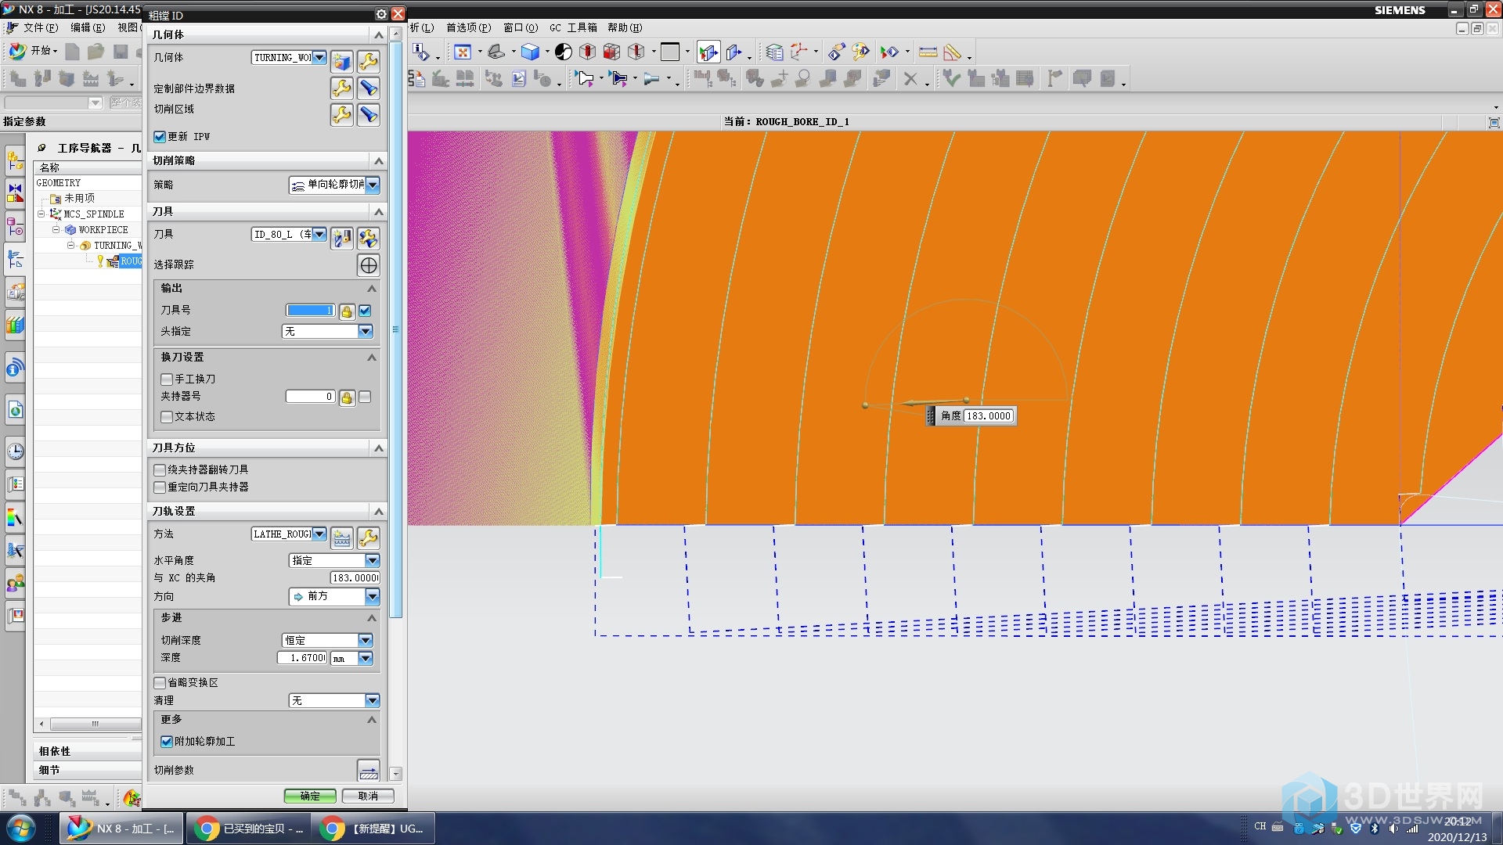Open the level angle dropdown
1503x845 pixels.
373,560
